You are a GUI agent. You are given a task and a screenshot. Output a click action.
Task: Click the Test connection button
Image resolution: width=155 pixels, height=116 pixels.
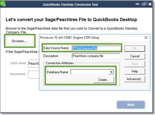click(x=135, y=64)
